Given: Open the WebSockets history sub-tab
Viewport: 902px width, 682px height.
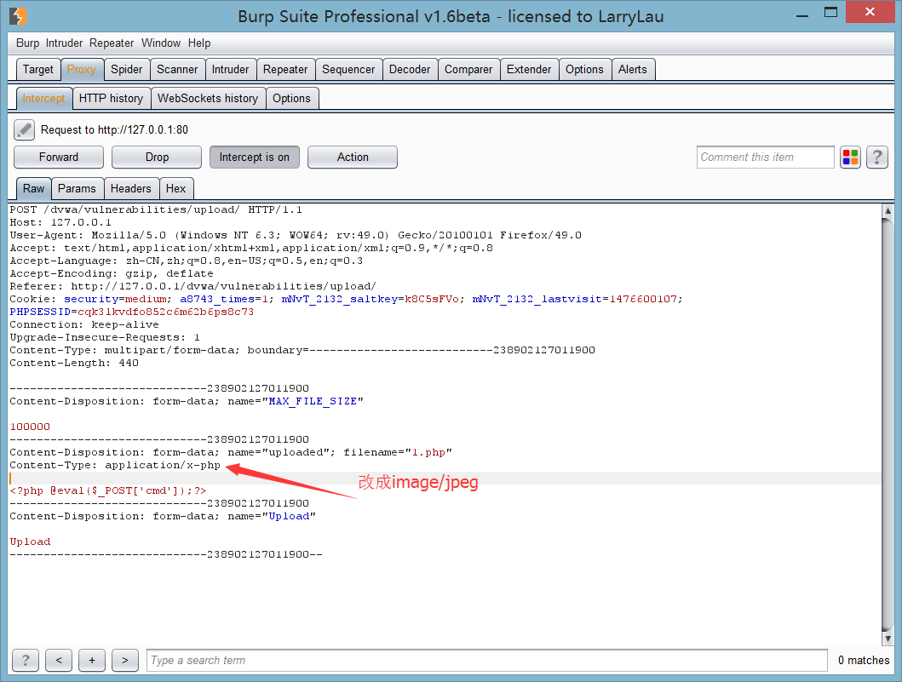Looking at the screenshot, I should coord(208,98).
